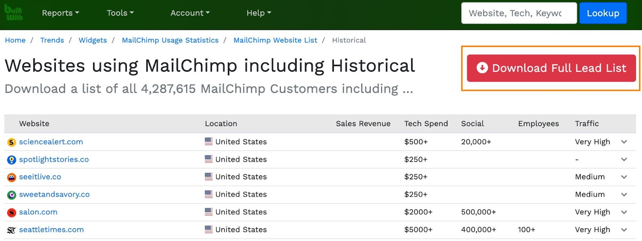Open MailChimp Usage Statistics breadcrumb

click(170, 40)
